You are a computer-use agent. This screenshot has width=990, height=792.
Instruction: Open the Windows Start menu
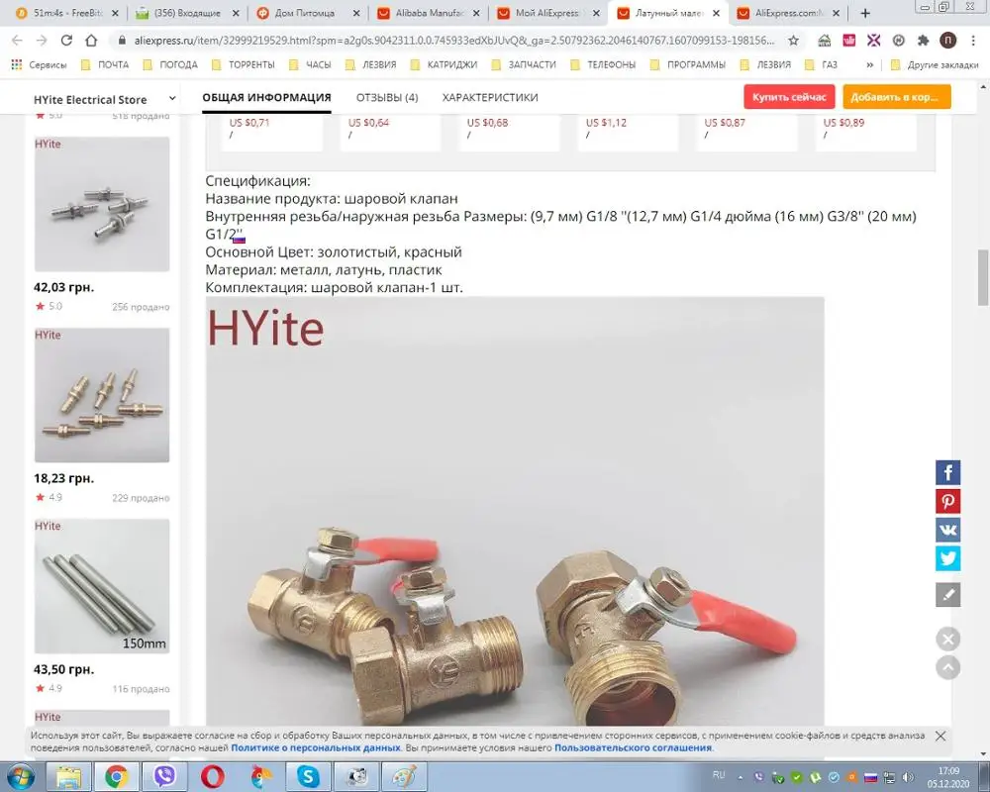coord(20,776)
